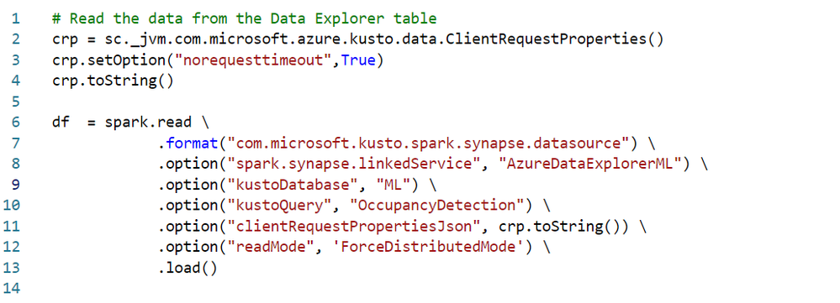Click the "clientRequestPropertiesJson" string
Image resolution: width=840 pixels, height=303 pixels.
click(353, 227)
